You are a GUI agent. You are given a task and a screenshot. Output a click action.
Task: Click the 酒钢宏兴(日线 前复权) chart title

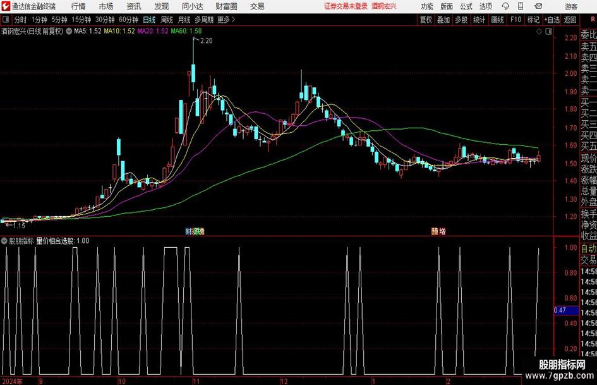pyautogui.click(x=32, y=31)
